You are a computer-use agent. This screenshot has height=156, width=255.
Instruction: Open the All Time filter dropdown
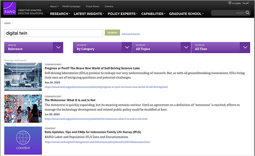point(221,47)
